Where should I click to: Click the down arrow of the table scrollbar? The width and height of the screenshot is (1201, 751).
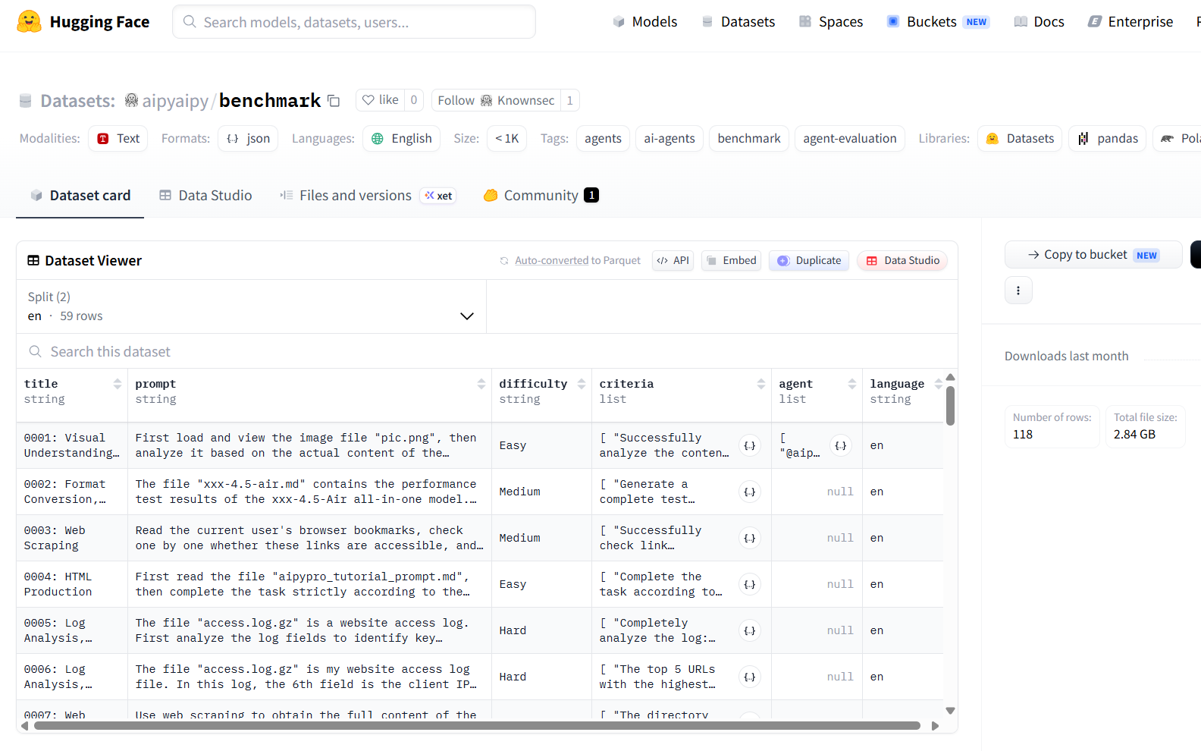tap(950, 711)
